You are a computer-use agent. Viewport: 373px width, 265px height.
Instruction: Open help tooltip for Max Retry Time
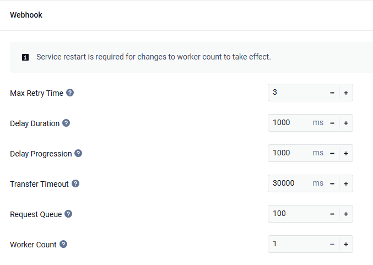click(x=70, y=93)
